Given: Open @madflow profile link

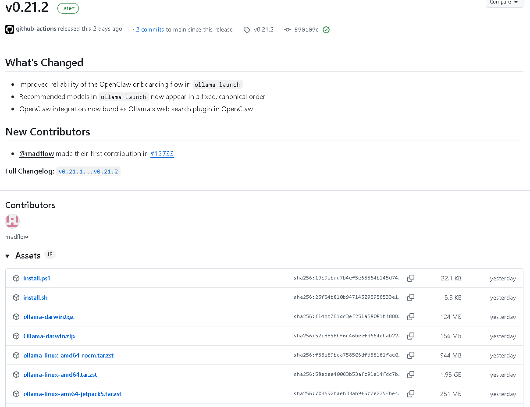Looking at the screenshot, I should [36, 154].
